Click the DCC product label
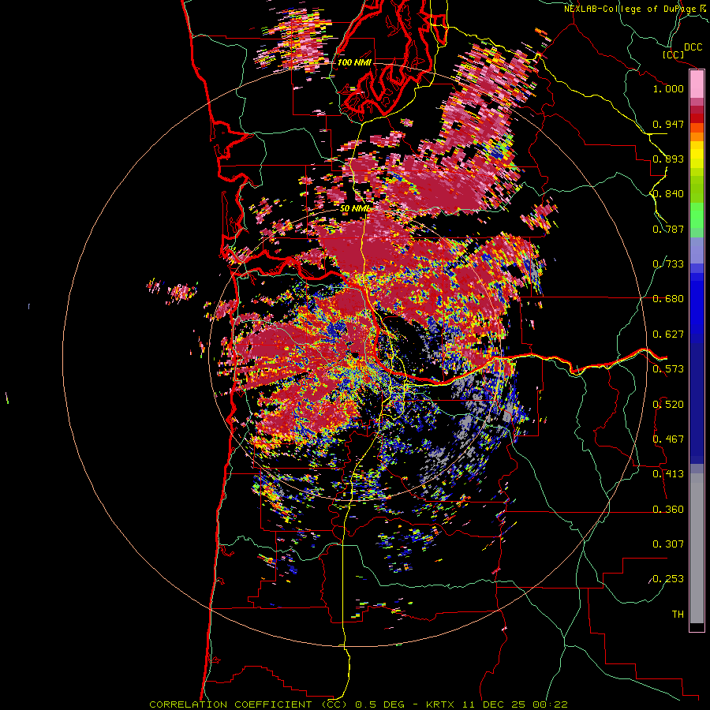 (x=693, y=47)
